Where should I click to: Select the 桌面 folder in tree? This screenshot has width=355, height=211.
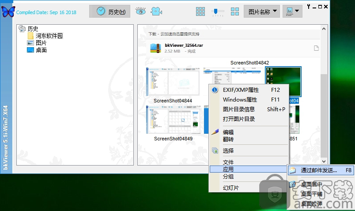coord(41,50)
